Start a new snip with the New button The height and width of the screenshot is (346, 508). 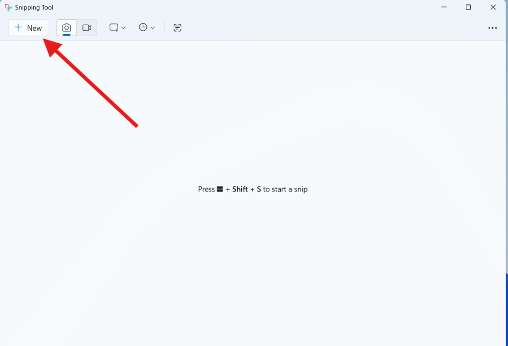click(x=28, y=28)
